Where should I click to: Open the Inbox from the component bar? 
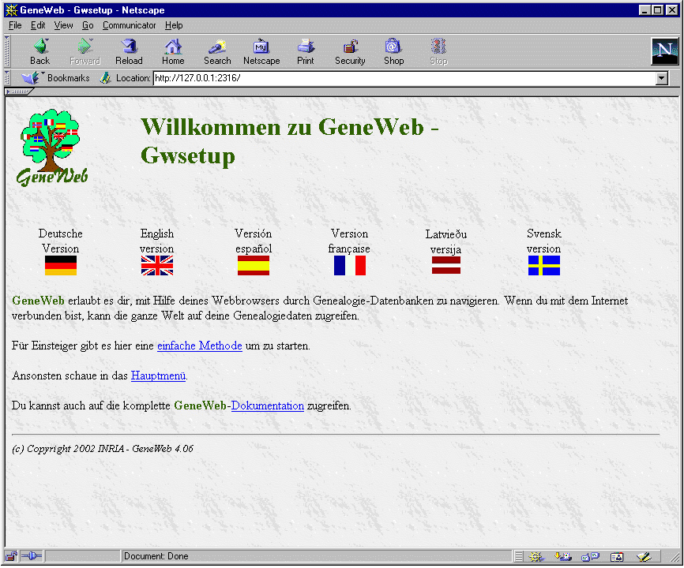(563, 557)
